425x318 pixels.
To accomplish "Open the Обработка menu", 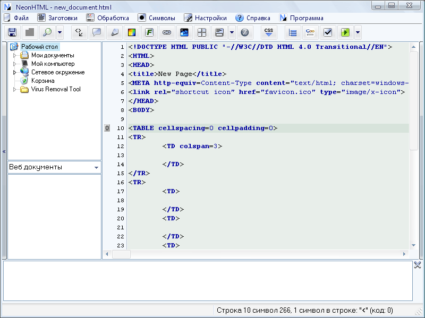I will coord(108,18).
